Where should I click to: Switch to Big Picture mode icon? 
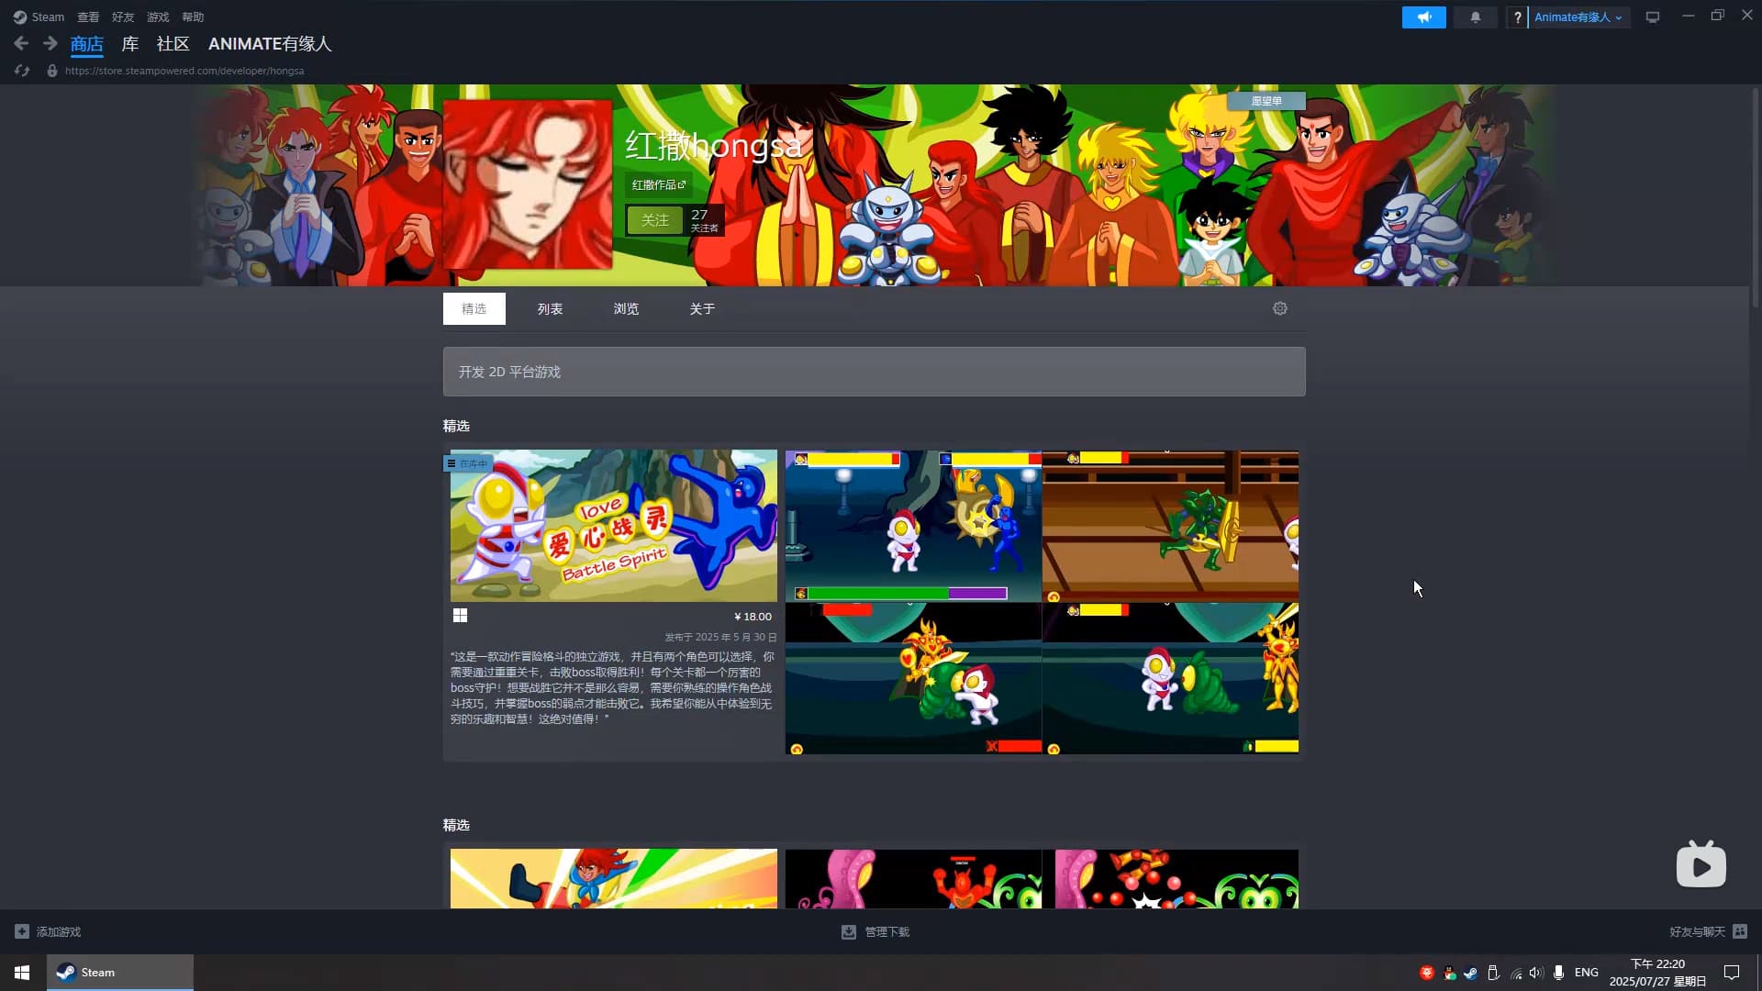coord(1652,17)
